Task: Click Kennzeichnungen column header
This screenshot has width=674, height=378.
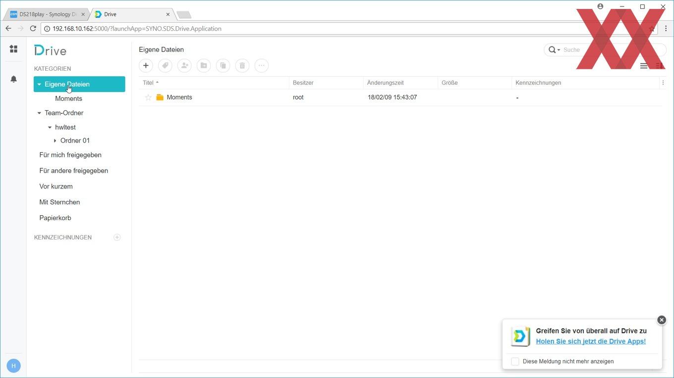Action: (586, 83)
